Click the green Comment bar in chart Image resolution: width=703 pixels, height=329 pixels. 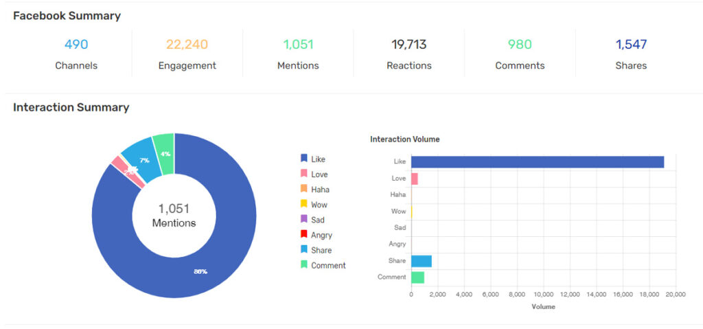(417, 277)
